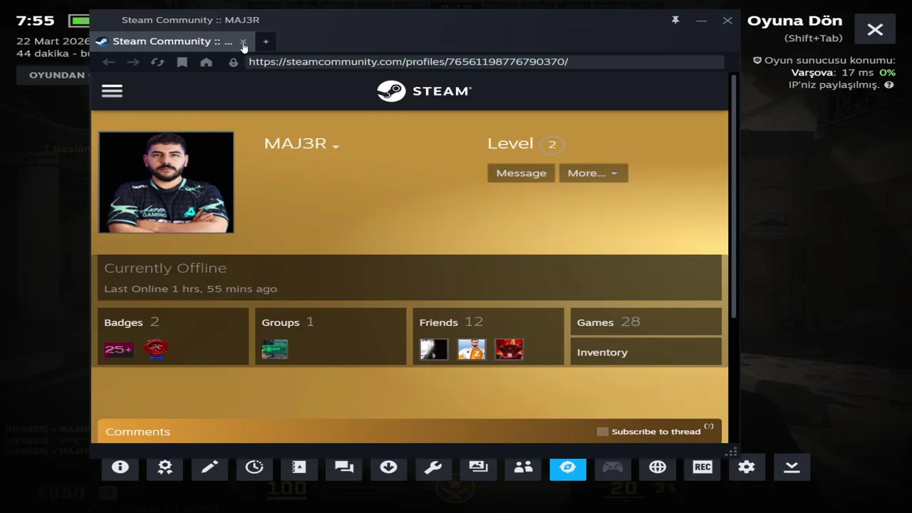This screenshot has width=912, height=513.
Task: Open the Badges 2 link
Action: pyautogui.click(x=132, y=322)
